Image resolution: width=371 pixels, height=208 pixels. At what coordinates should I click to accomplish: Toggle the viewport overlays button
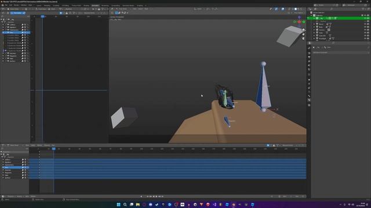[x=282, y=9]
